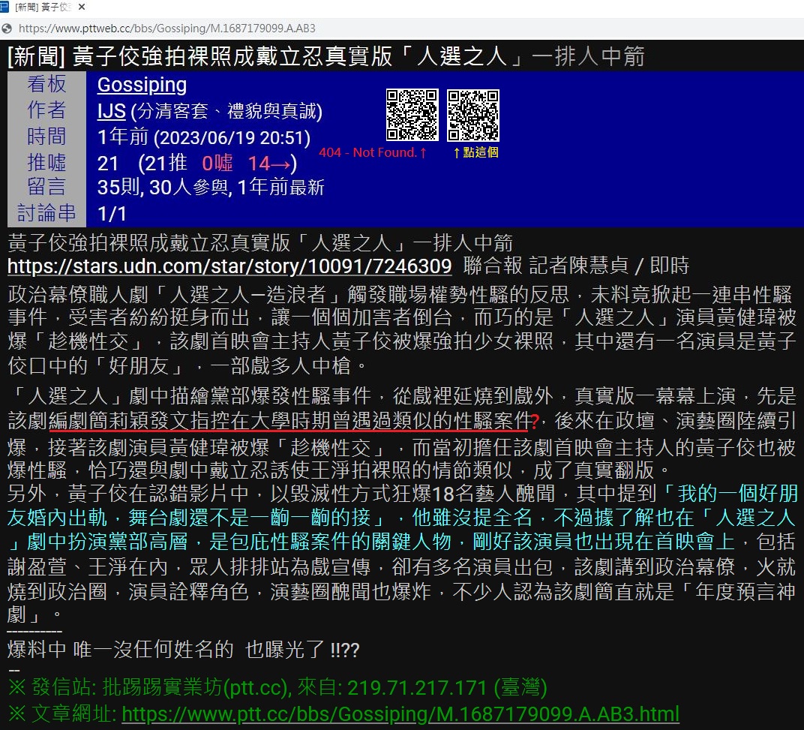Click the '看板' header label
Image resolution: width=804 pixels, height=730 pixels.
click(x=46, y=83)
